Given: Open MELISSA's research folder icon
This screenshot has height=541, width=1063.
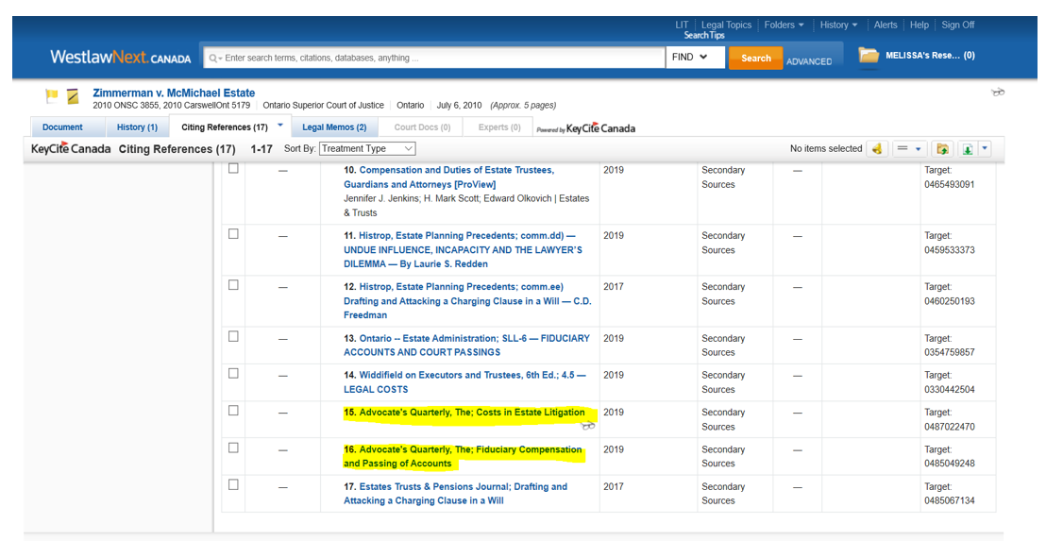Looking at the screenshot, I should (869, 56).
